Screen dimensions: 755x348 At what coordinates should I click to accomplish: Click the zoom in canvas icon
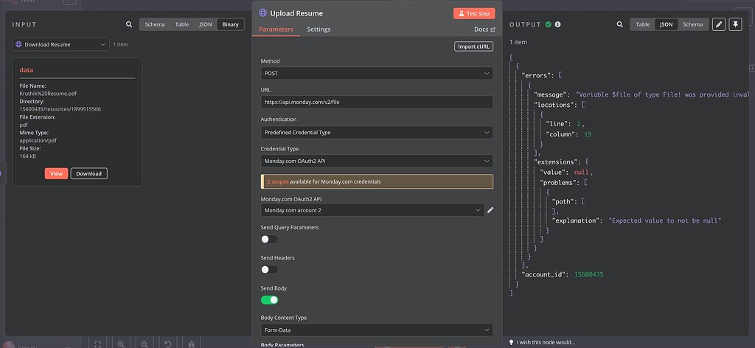(x=121, y=344)
